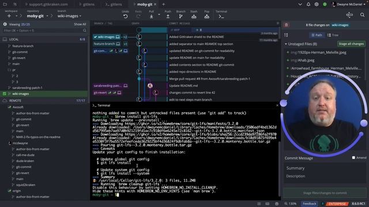Pop the stash using the Pop icon
The width and height of the screenshot is (369, 207).
206,17
